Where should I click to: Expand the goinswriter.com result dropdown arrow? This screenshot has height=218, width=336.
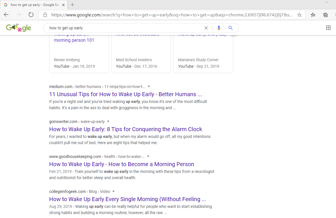(x=108, y=121)
